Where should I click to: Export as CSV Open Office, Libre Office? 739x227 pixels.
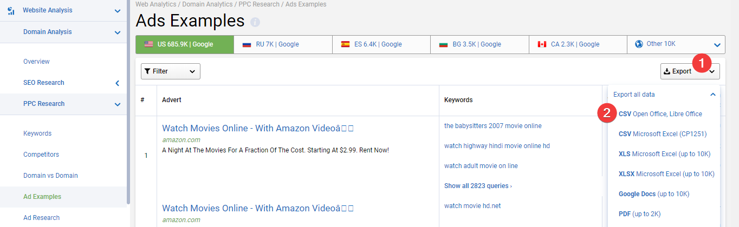point(660,114)
